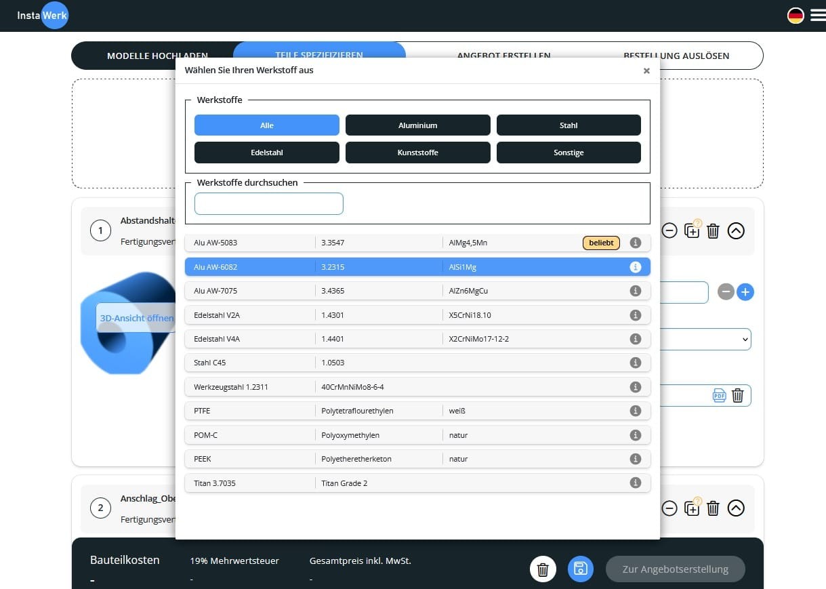Duplicate part 1 using copy icon
This screenshot has height=589, width=826.
[x=691, y=231]
